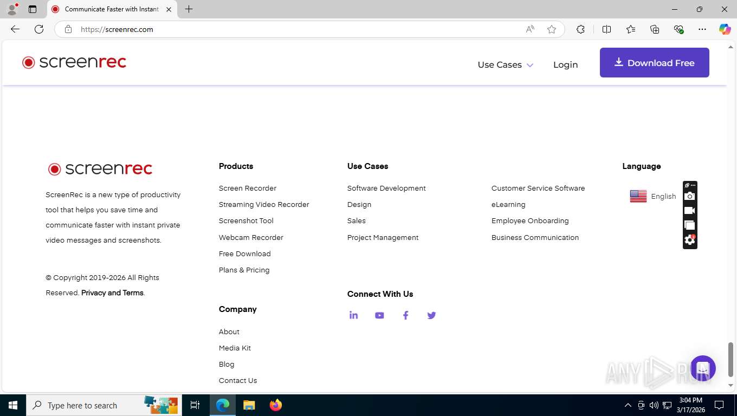Image resolution: width=737 pixels, height=416 pixels.
Task: Open Customer Service Software link
Action: (538, 188)
